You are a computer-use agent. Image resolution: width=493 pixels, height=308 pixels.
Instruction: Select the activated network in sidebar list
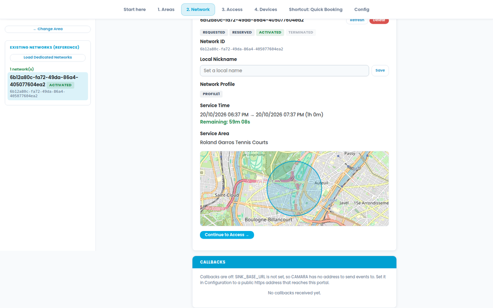coord(48,86)
